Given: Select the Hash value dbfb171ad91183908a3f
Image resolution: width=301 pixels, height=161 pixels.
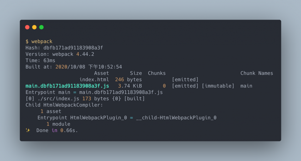Looking at the screenshot, I should coord(73,48).
